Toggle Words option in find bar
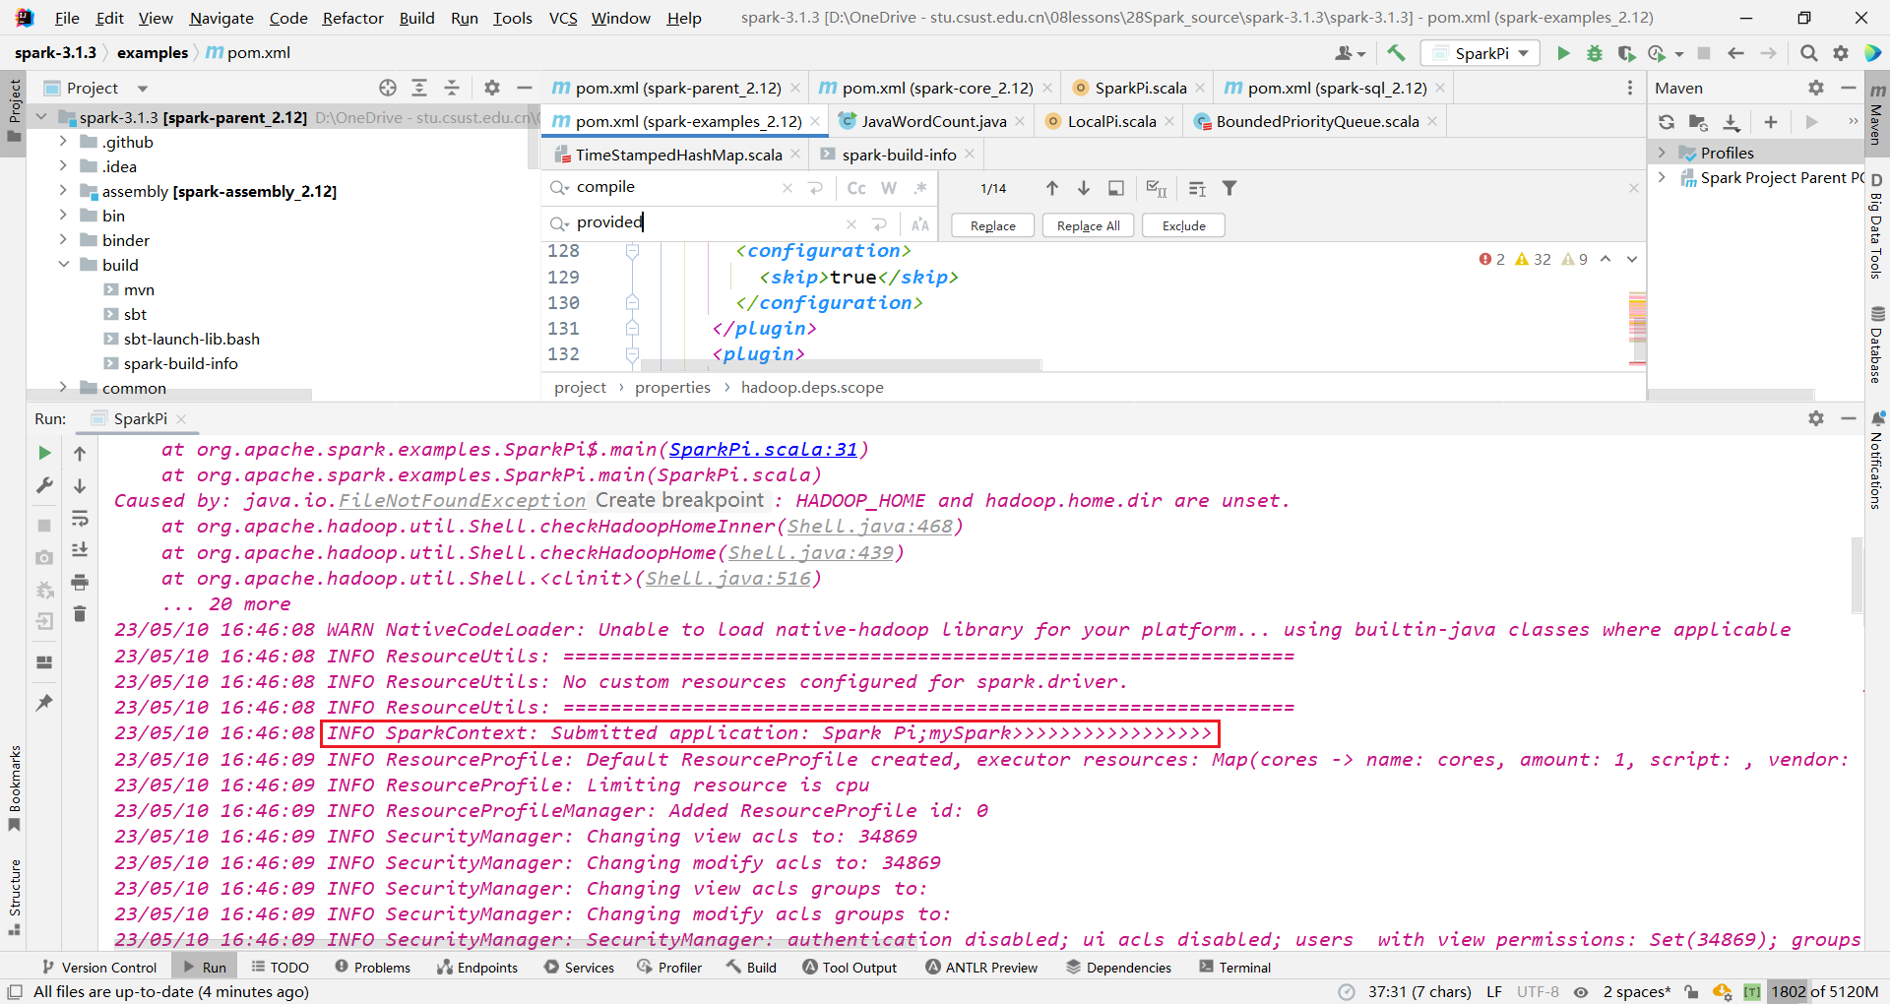Image resolution: width=1890 pixels, height=1004 pixels. tap(889, 188)
